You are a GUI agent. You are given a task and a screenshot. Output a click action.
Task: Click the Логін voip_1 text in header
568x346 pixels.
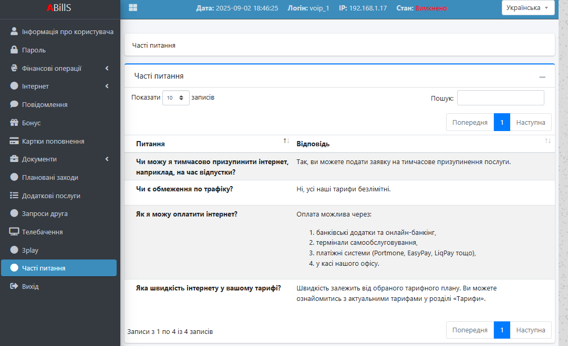click(308, 8)
